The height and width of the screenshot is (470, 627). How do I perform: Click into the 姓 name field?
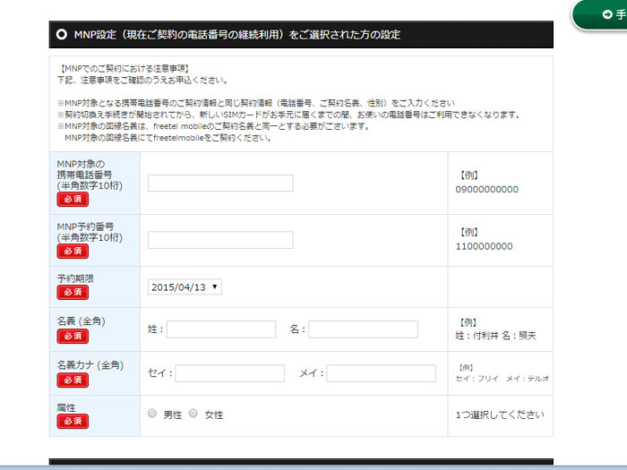click(221, 329)
